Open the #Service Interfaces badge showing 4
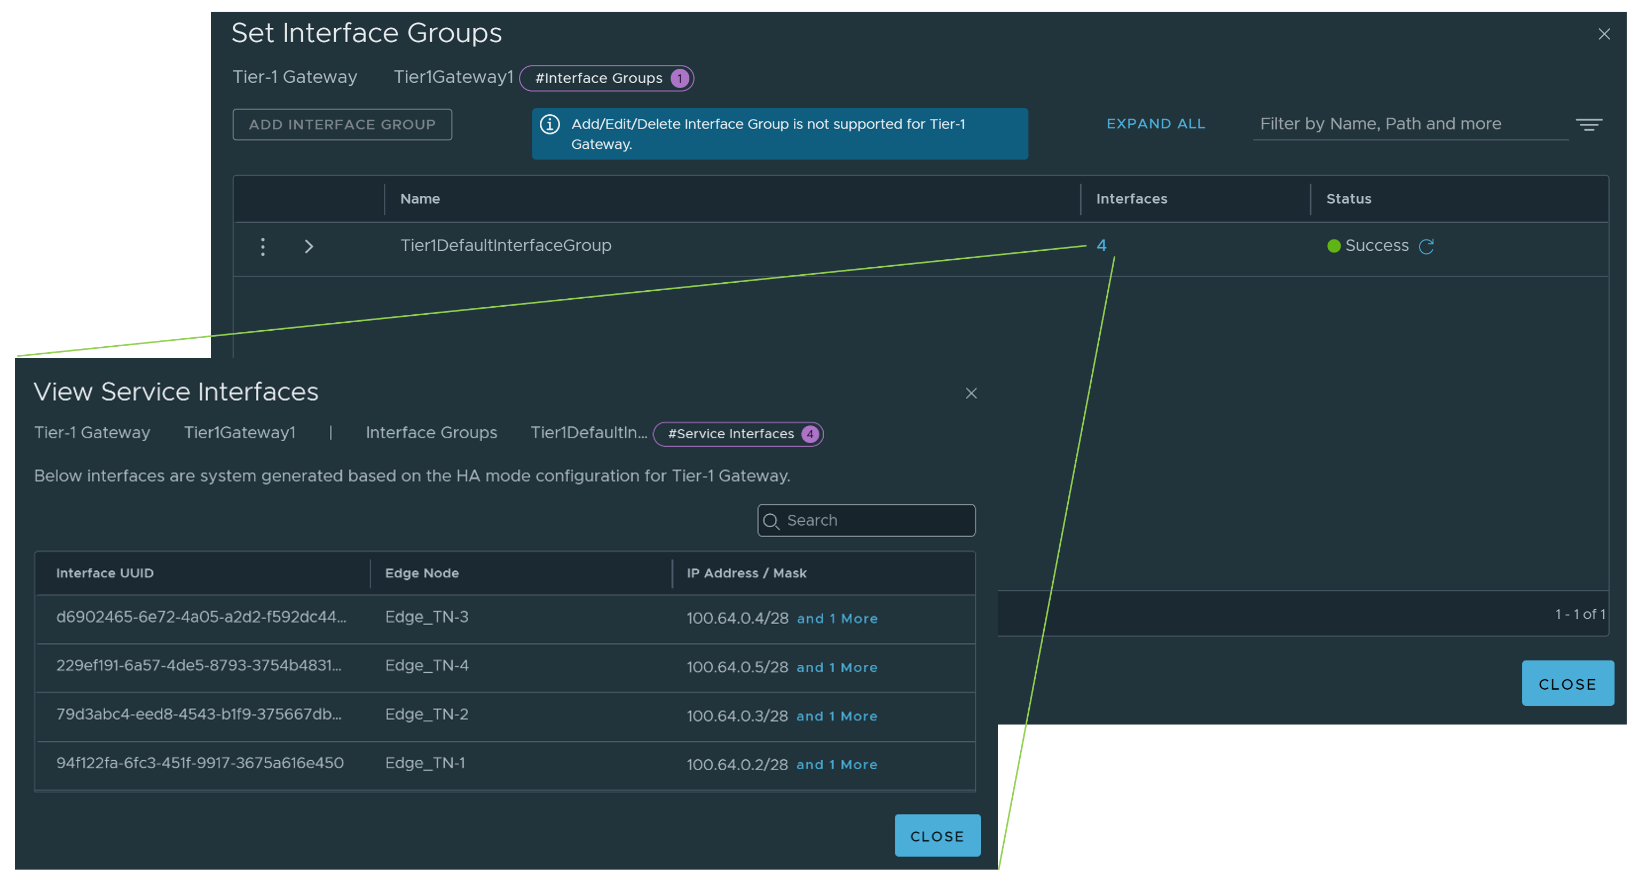1639x884 pixels. pyautogui.click(x=738, y=434)
